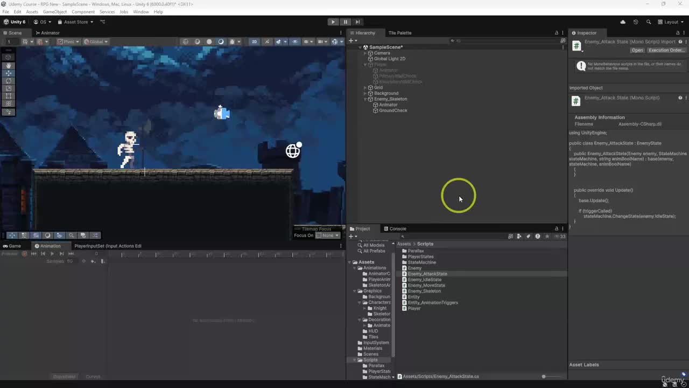Toggle scene lighting button
The width and height of the screenshot is (689, 388).
[267, 41]
